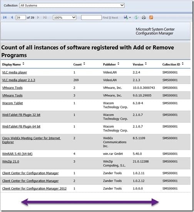Open Client Center version 1.0.2.12 link

[x=30, y=181]
